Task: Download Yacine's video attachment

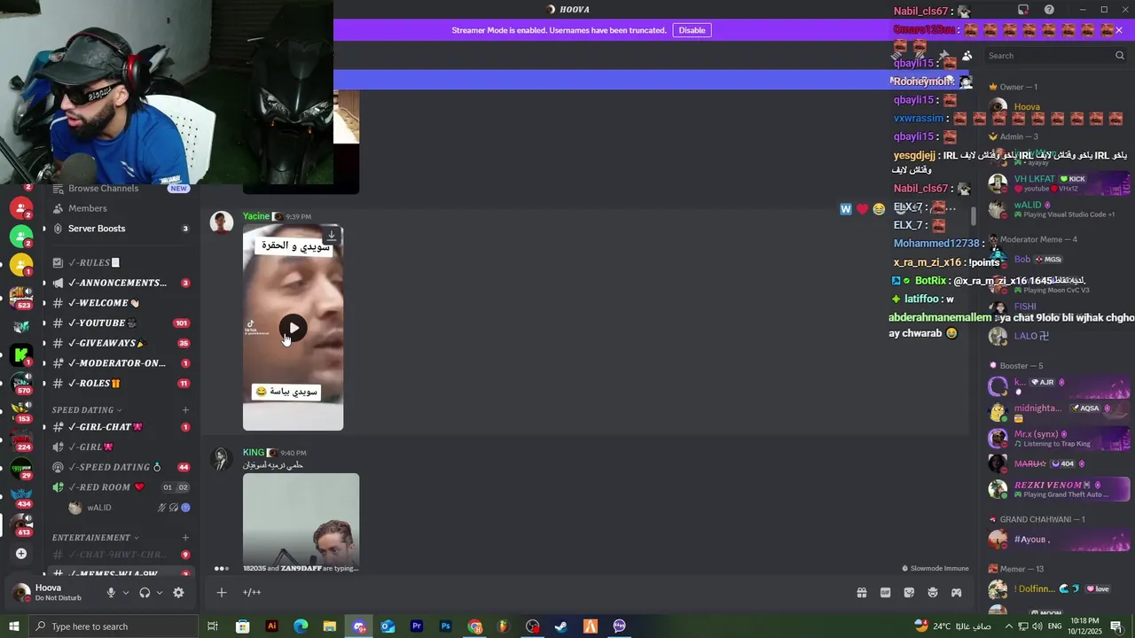Action: click(x=331, y=236)
